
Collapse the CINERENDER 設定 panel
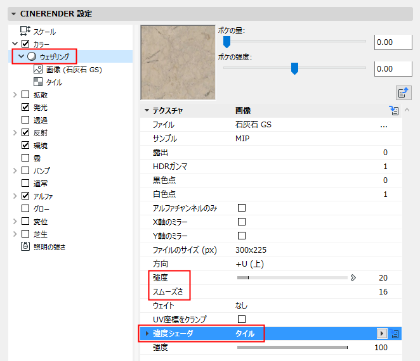point(14,14)
